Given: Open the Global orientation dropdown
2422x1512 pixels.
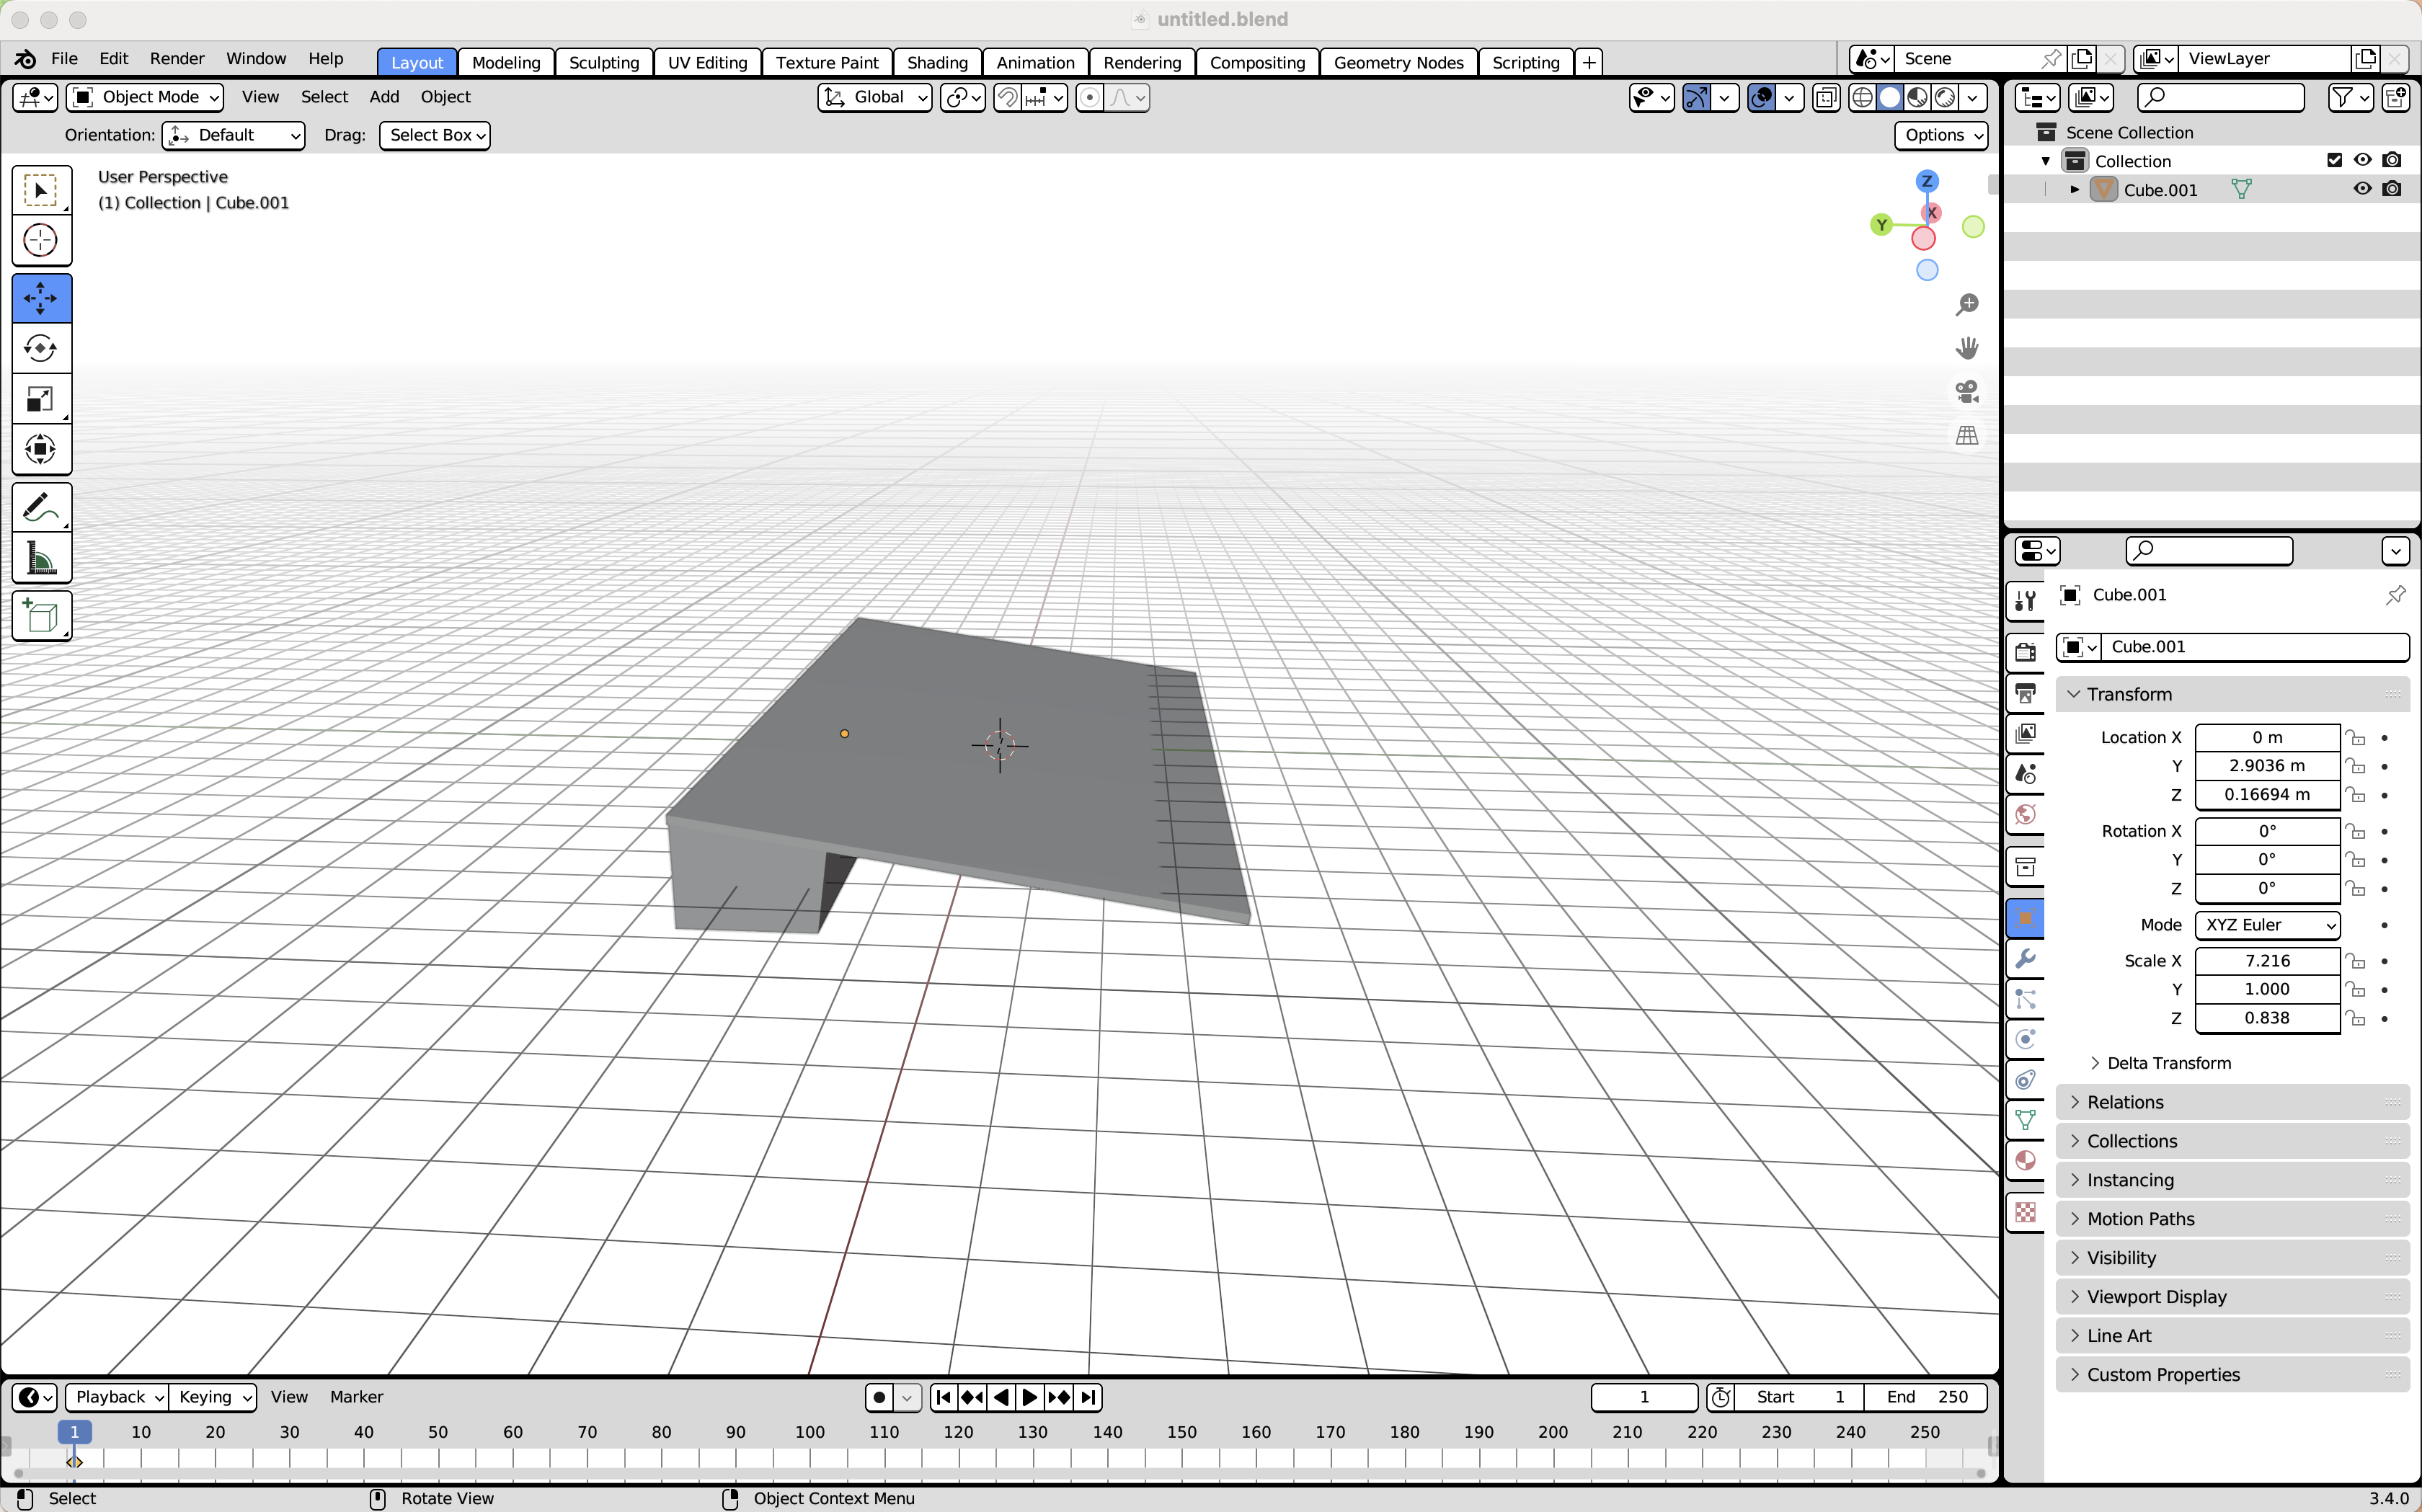Looking at the screenshot, I should tap(874, 97).
